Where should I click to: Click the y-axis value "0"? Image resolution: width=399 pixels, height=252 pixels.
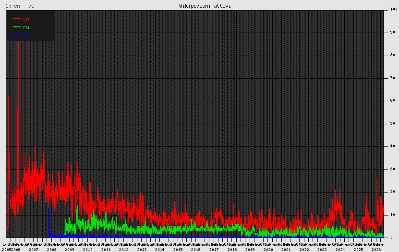[x=391, y=237]
